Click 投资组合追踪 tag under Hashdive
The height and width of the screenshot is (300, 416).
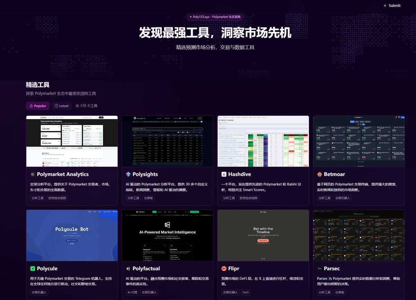click(x=249, y=198)
